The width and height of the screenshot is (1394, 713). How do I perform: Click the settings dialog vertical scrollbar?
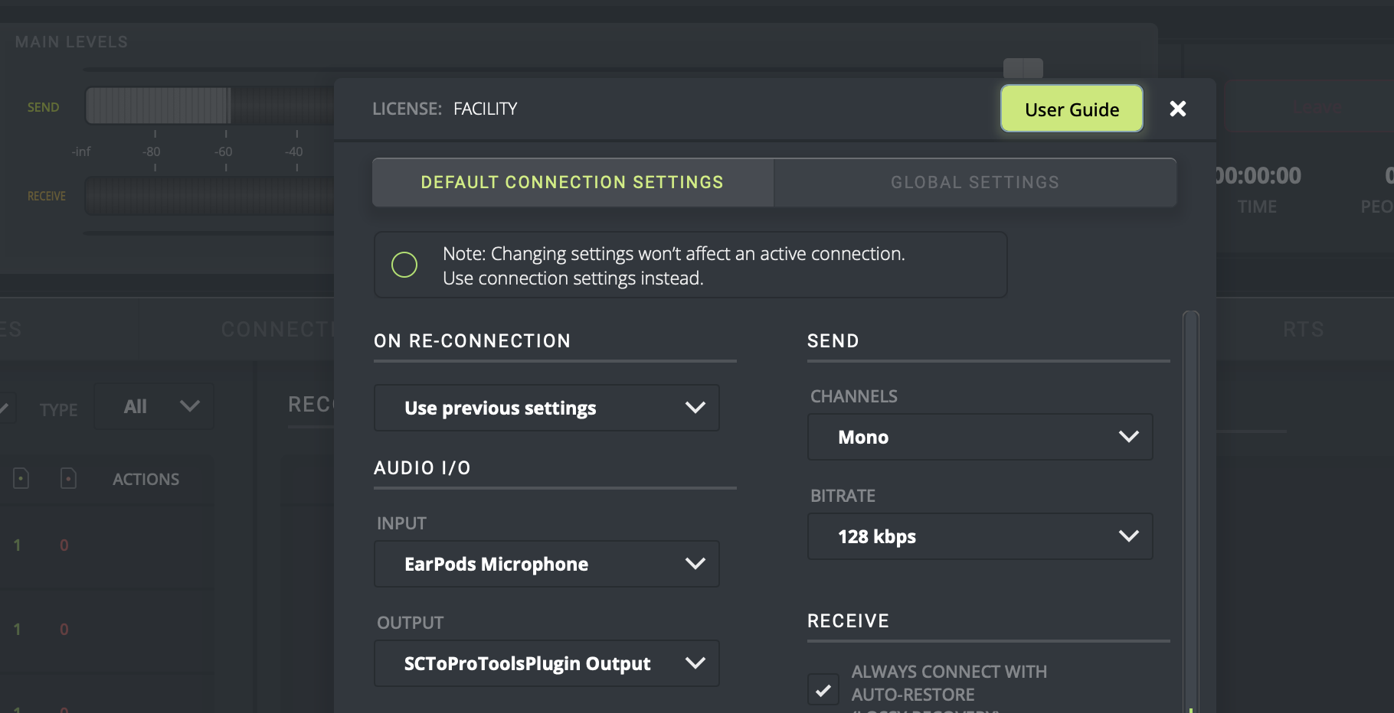[x=1190, y=505]
